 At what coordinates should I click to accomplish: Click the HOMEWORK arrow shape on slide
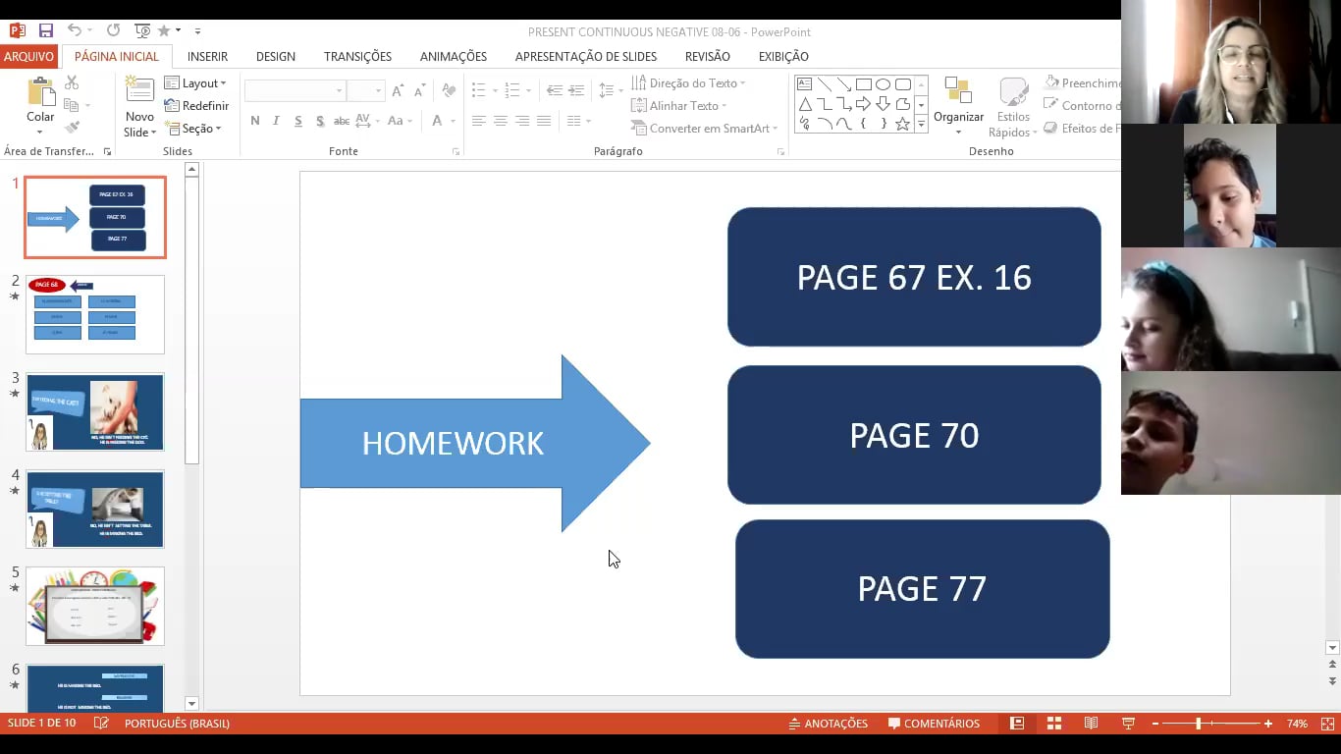(x=475, y=444)
